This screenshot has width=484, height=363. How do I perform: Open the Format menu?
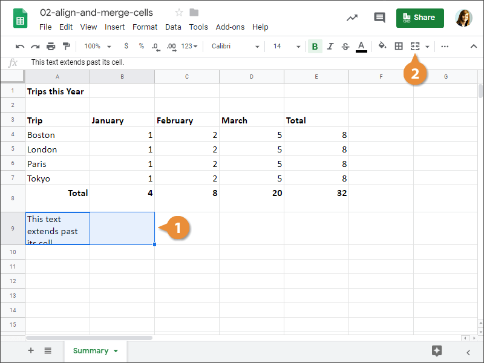pos(145,27)
